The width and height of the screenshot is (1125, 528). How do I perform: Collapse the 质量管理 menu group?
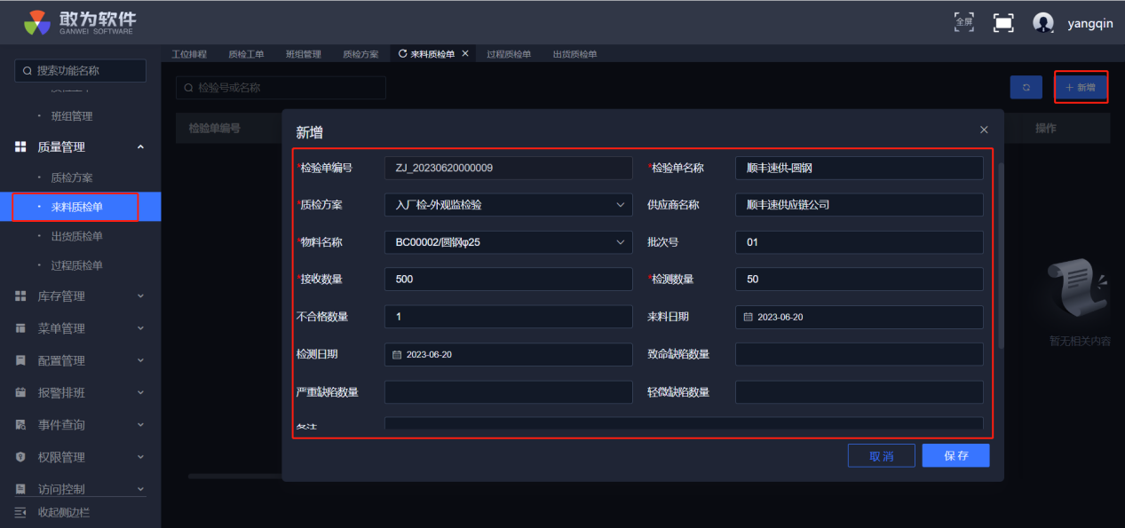pos(140,147)
